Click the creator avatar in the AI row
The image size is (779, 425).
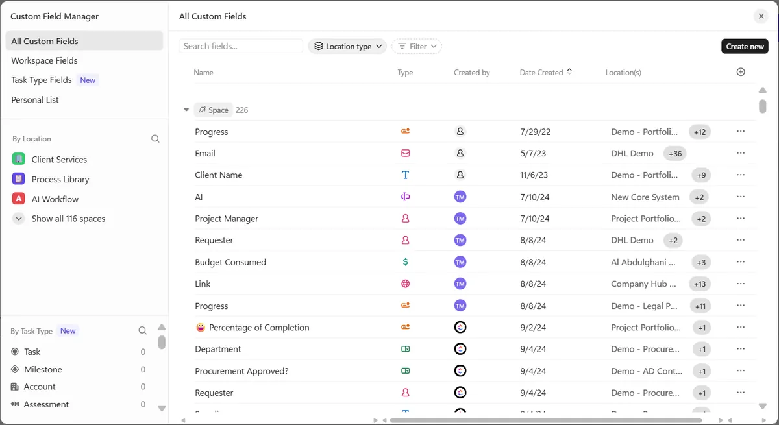(x=460, y=197)
